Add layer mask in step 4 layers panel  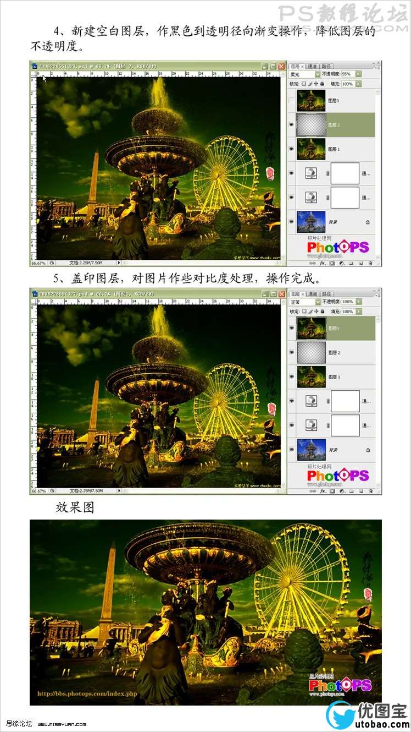coord(332,263)
